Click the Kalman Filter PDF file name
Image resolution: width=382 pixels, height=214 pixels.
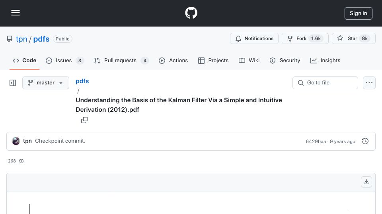(179, 105)
